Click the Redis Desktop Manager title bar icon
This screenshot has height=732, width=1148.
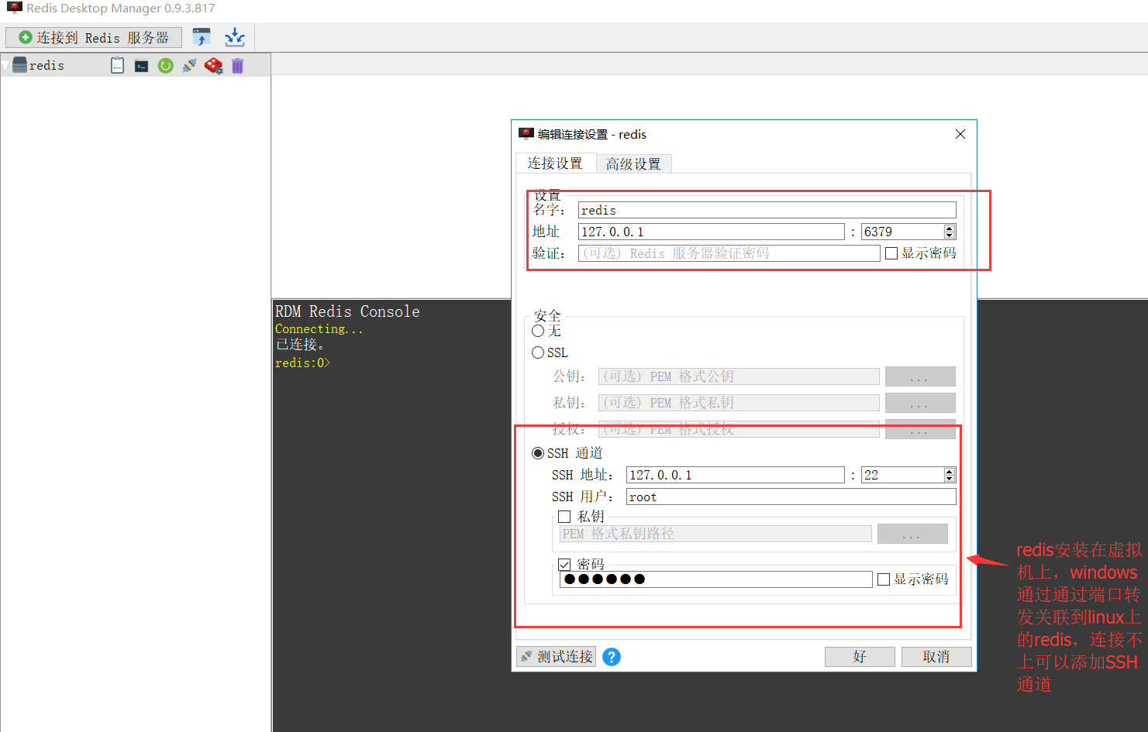coord(14,8)
